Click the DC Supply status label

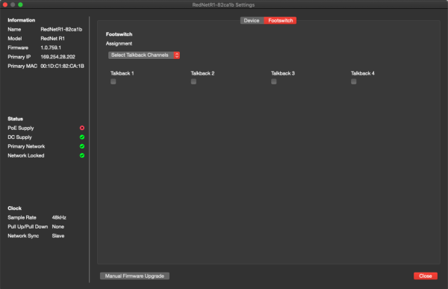click(x=19, y=137)
